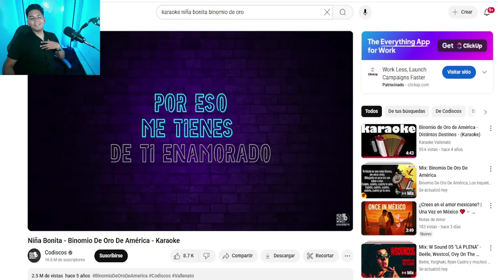
Task: Open the Once in México thumbnail
Action: coord(389,218)
